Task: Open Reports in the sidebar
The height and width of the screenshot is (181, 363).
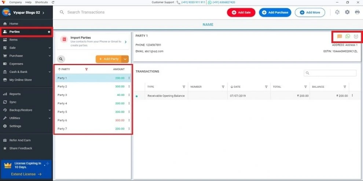Action: point(15,94)
